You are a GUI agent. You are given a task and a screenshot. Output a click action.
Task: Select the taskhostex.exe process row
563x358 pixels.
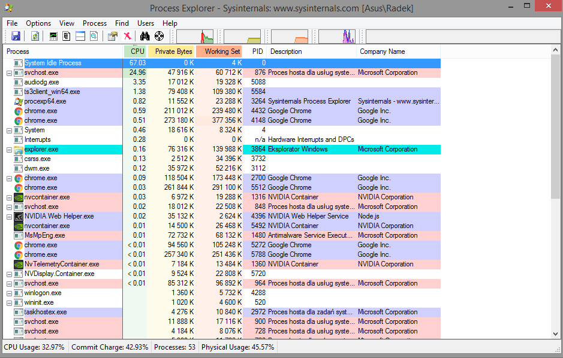click(x=222, y=312)
